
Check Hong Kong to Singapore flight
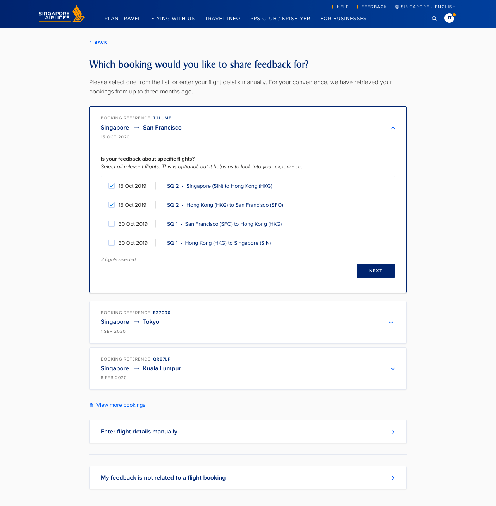pyautogui.click(x=112, y=243)
